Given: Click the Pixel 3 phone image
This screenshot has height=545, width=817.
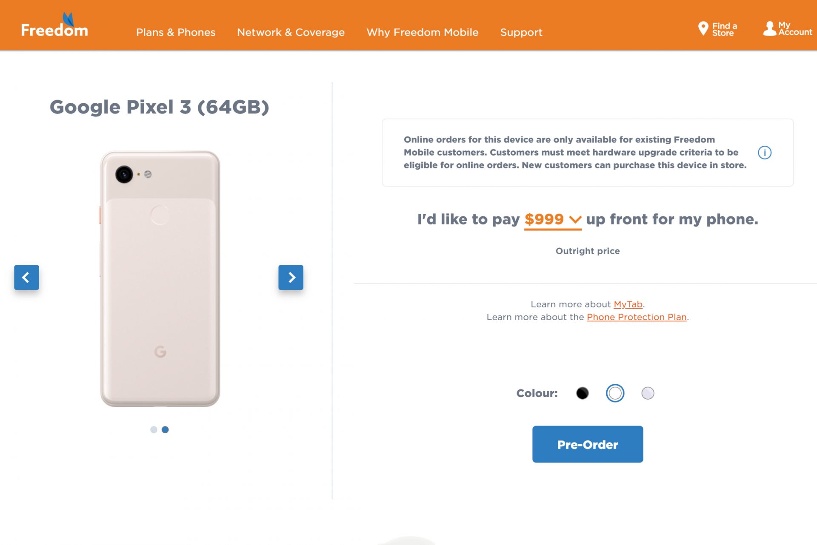Looking at the screenshot, I should [x=160, y=278].
